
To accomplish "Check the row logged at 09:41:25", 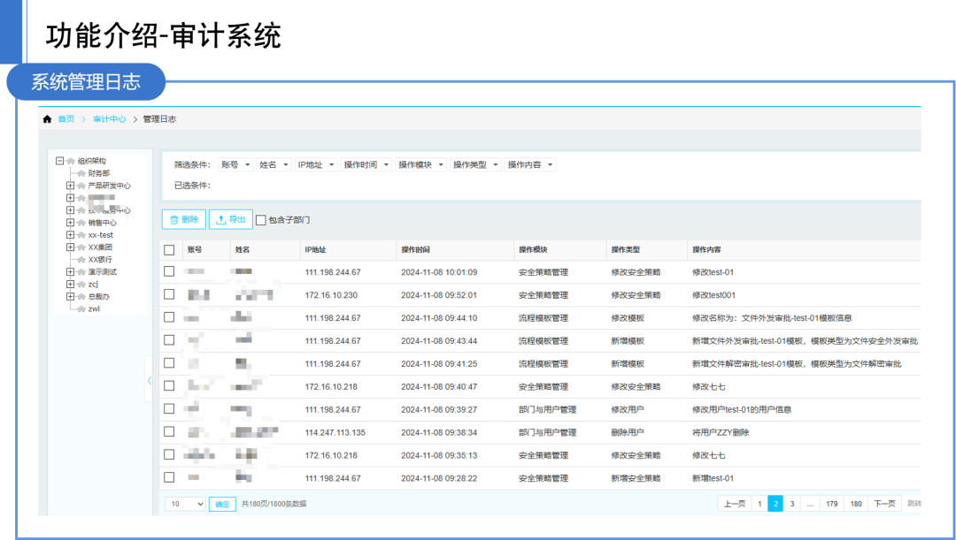I will (x=169, y=363).
